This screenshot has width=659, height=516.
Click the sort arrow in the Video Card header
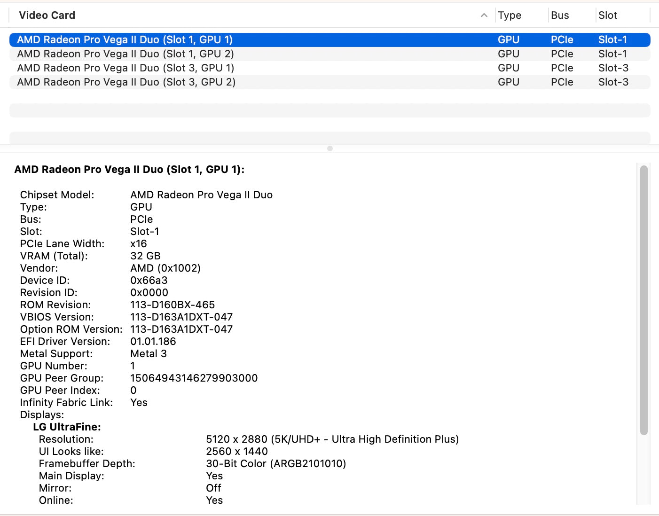484,16
